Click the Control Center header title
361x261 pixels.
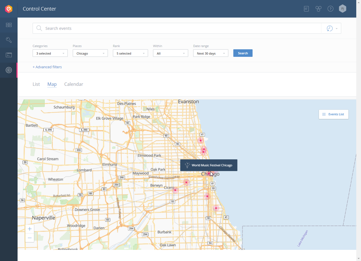39,9
